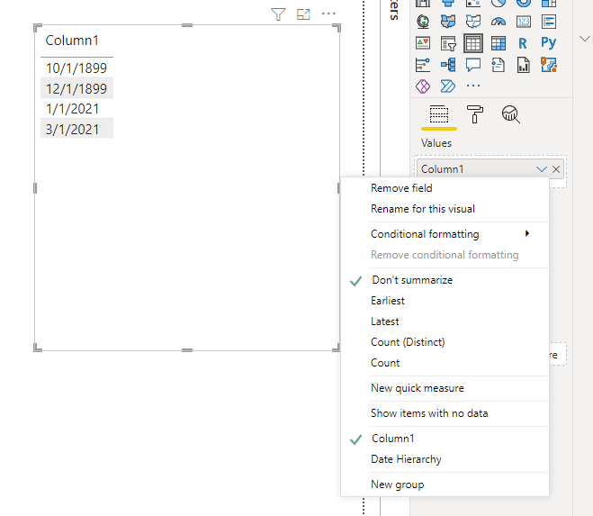The width and height of the screenshot is (593, 516).
Task: Open the Fields pane tab
Action: coord(439,114)
